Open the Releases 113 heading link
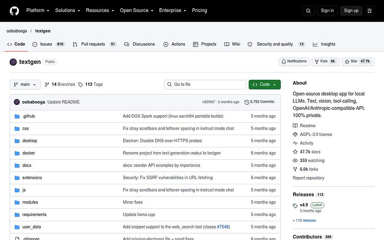384x240 pixels. (309, 195)
